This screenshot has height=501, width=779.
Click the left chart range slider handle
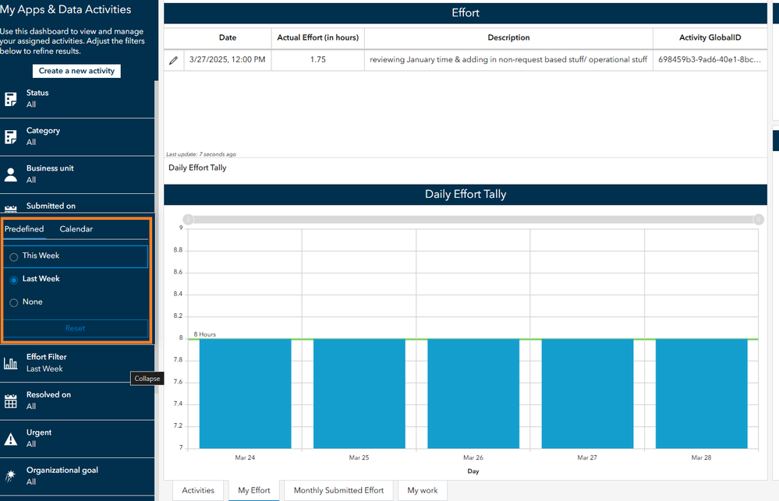pyautogui.click(x=188, y=220)
